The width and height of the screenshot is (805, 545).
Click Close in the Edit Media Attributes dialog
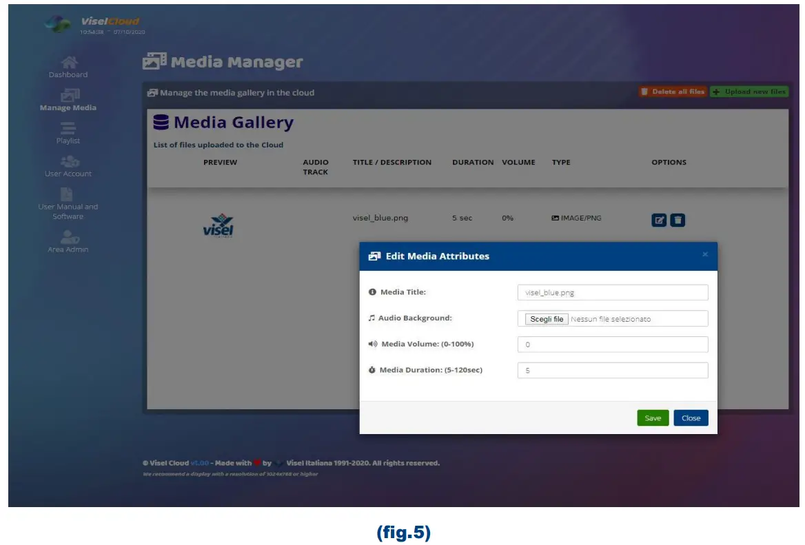tap(690, 418)
